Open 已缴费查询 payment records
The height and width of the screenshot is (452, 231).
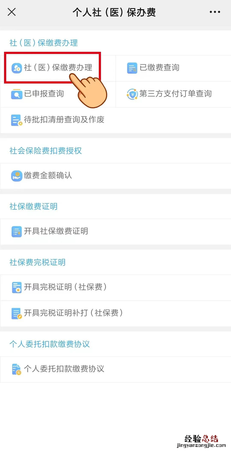(x=159, y=68)
